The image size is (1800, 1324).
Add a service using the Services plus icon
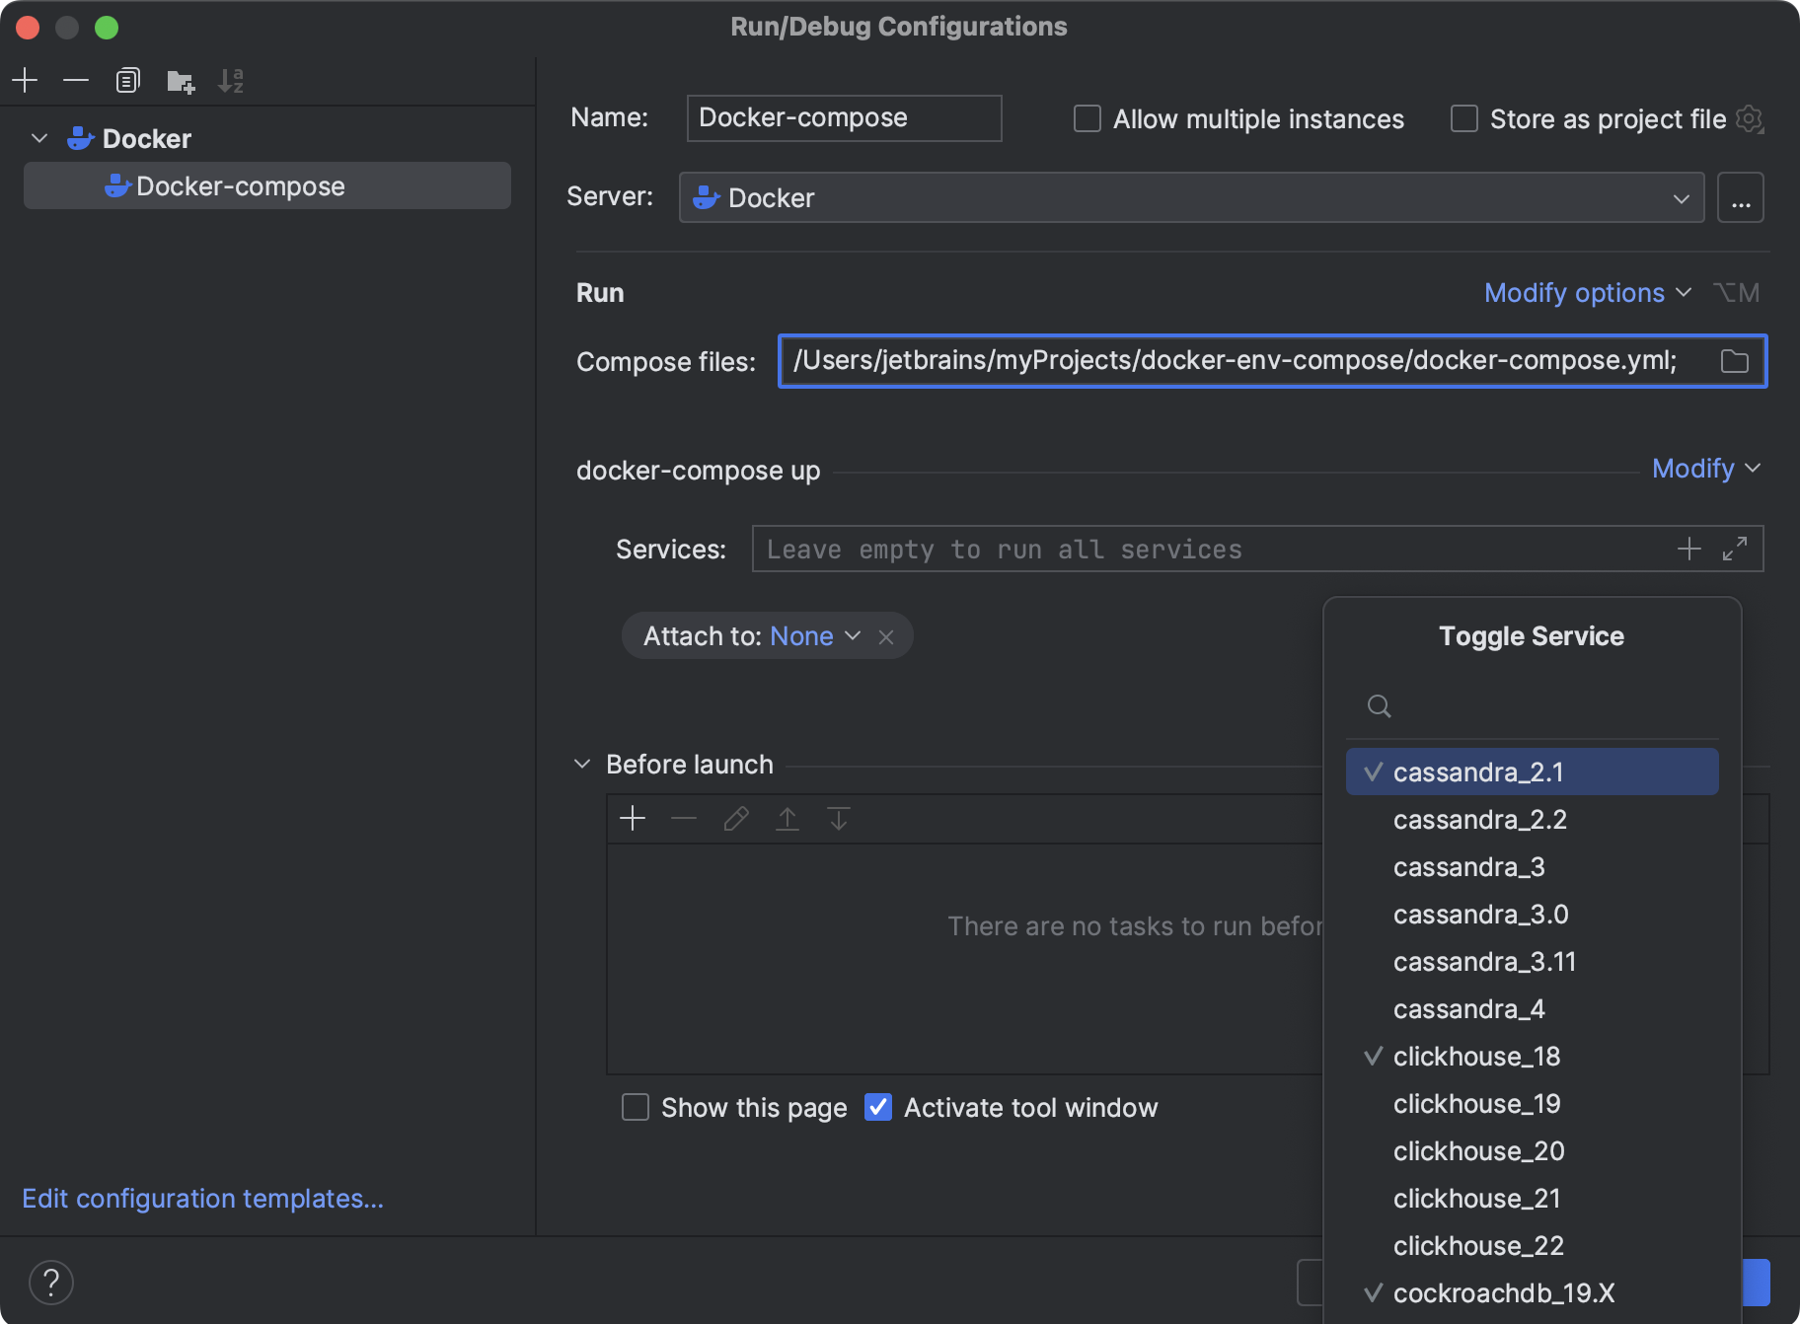(1688, 549)
